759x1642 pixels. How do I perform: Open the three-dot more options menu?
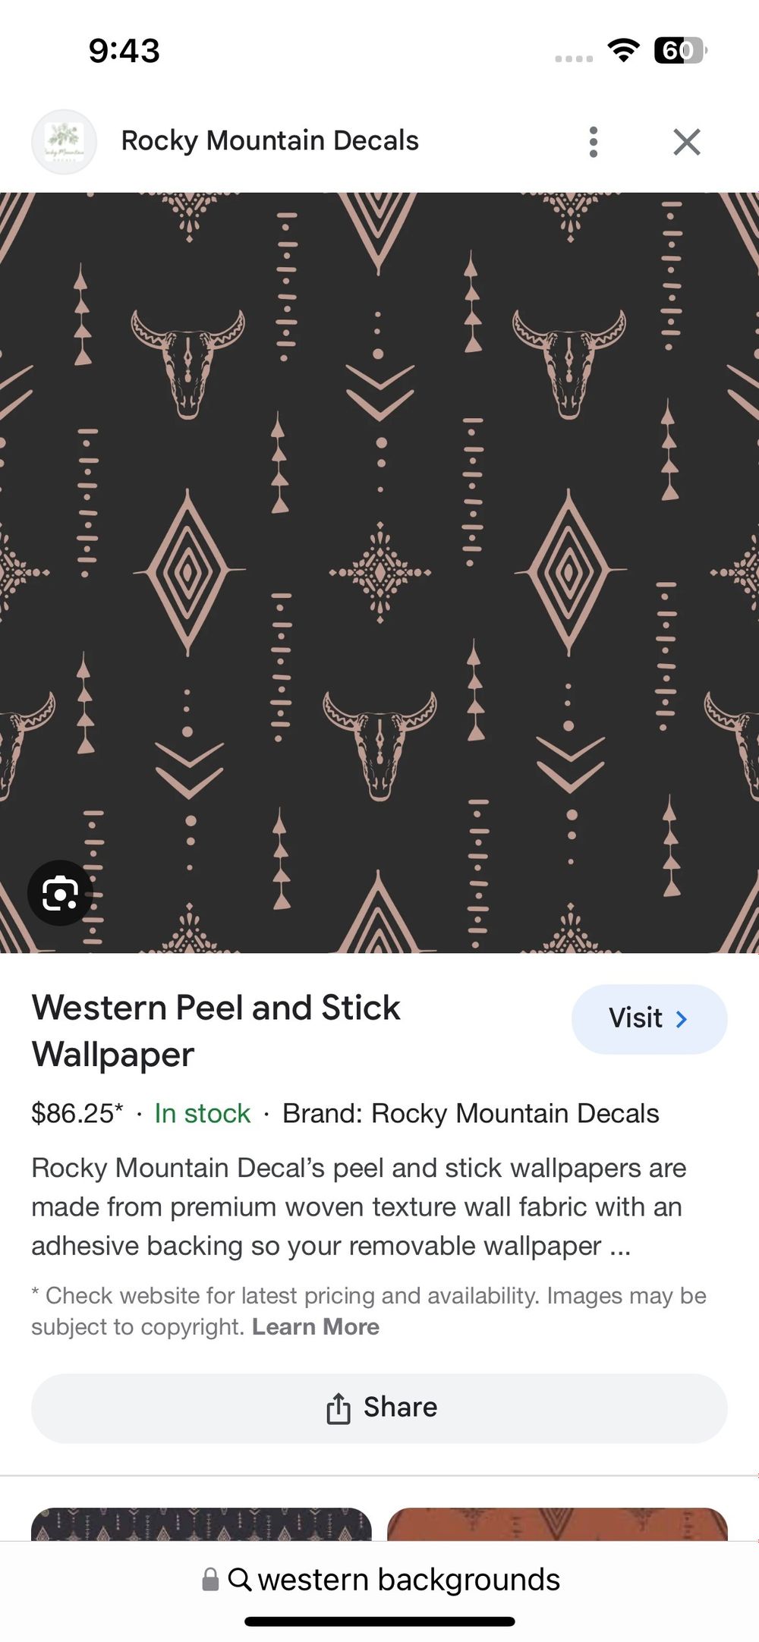(x=594, y=142)
